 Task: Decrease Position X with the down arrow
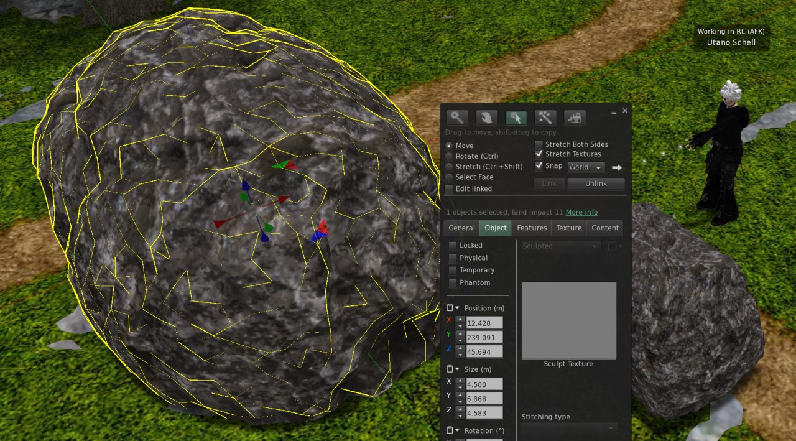[460, 327]
